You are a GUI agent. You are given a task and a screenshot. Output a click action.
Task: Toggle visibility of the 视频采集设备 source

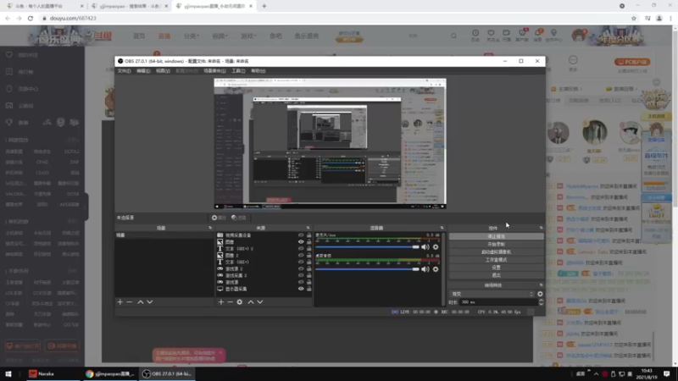301,235
